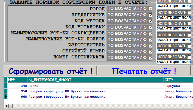The width and height of the screenshot is (193, 110).
Task: Toggle ascending sort checkbox for КОД УСТАНОВКИ
Action: point(150,27)
